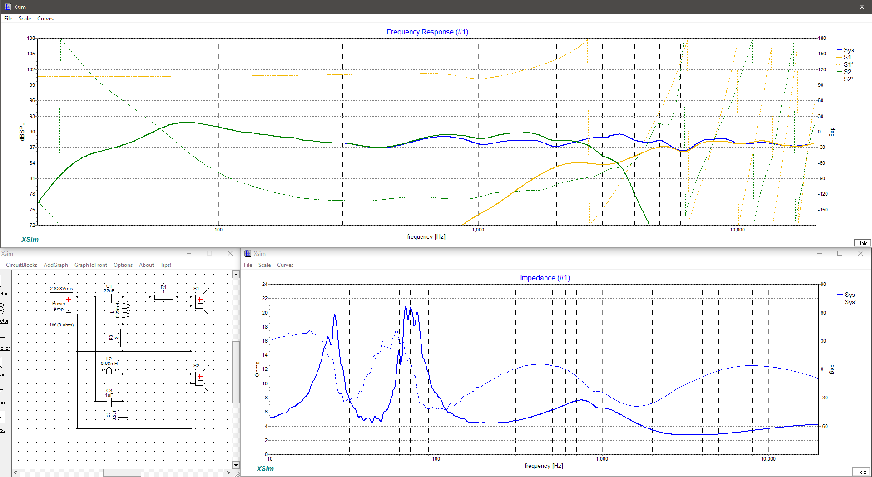Select the L1 0.22mH inductor symbol
Viewport: 872px width, 477px height.
[125, 310]
